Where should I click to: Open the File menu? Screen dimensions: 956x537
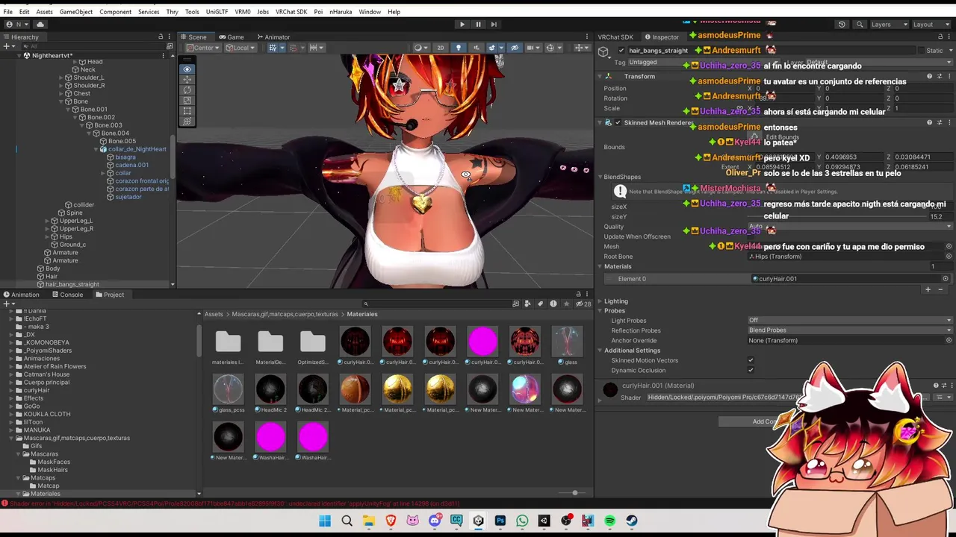7,12
